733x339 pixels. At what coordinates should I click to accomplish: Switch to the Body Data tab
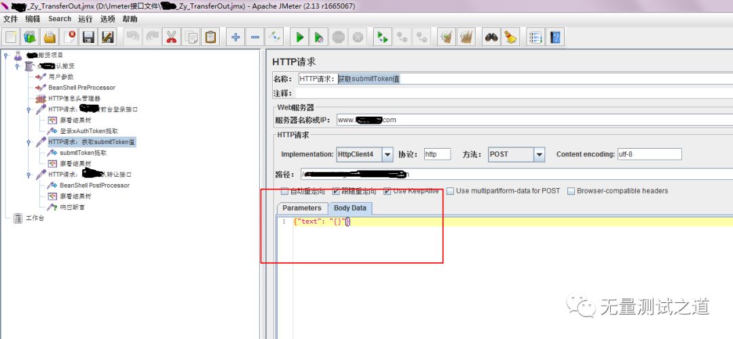click(350, 209)
